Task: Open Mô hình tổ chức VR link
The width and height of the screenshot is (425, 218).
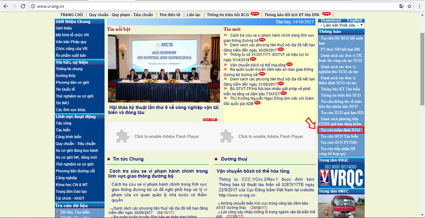Action: [72, 35]
